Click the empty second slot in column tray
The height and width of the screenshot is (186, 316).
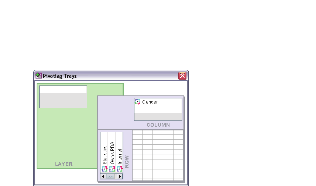pyautogui.click(x=158, y=110)
